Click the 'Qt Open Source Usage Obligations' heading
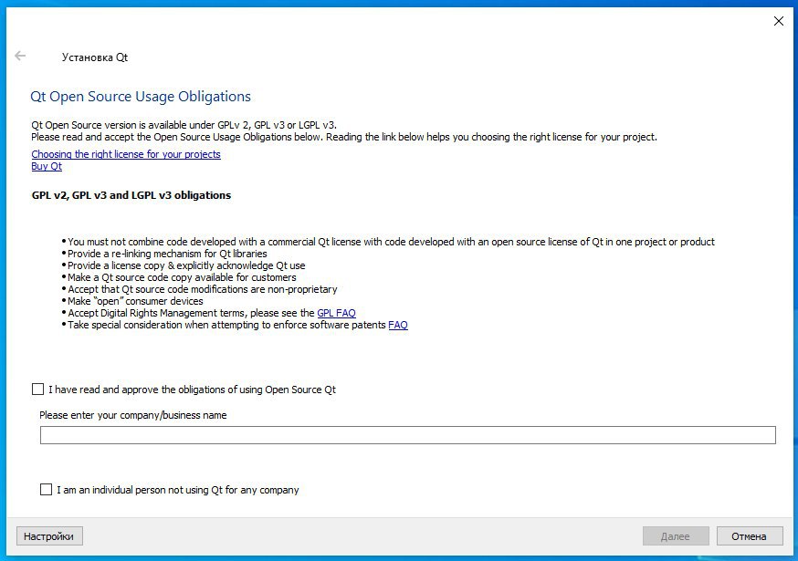This screenshot has height=561, width=798. tap(141, 97)
